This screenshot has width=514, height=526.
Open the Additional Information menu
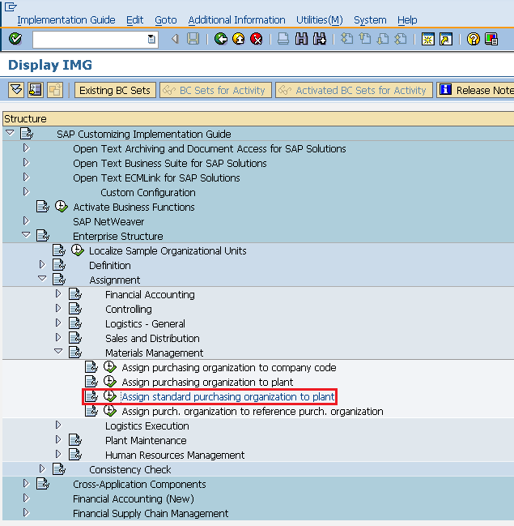coord(236,20)
